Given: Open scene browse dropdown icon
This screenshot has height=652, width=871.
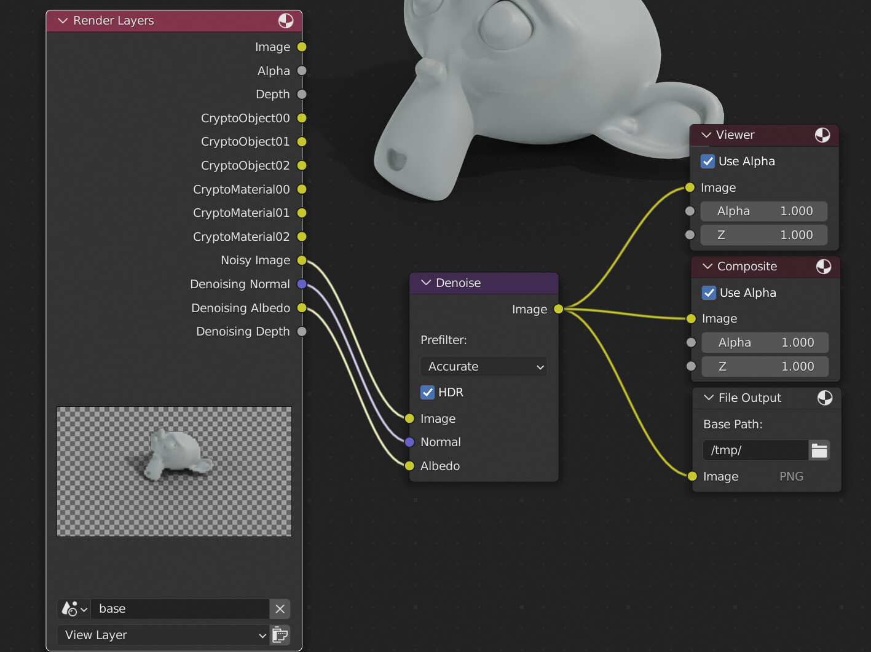Looking at the screenshot, I should point(74,609).
